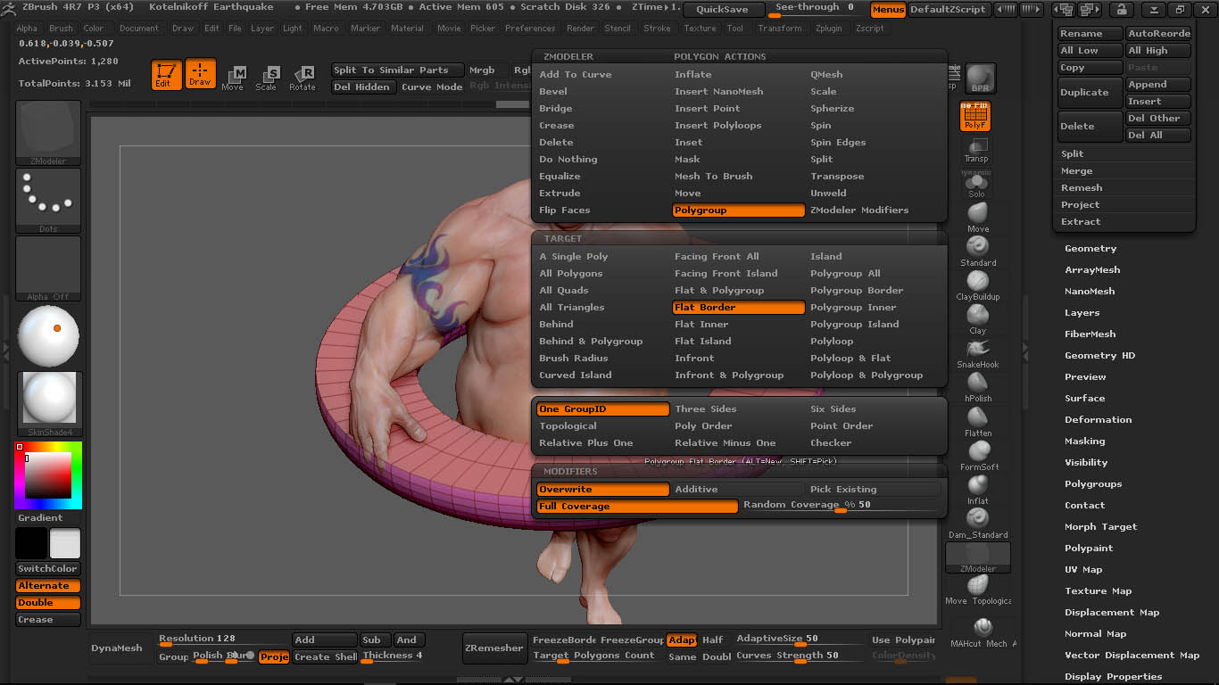The height and width of the screenshot is (685, 1219).
Task: Open the Tool menu
Action: [x=734, y=28]
